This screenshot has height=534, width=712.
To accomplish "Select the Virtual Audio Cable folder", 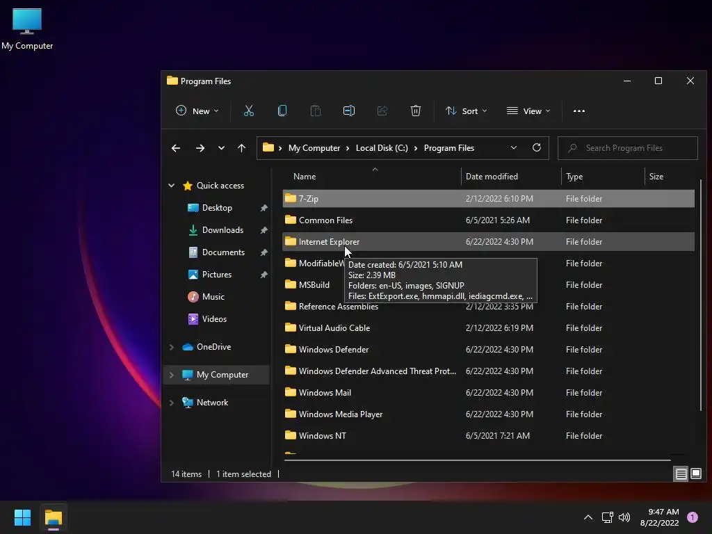I will pos(489,328).
